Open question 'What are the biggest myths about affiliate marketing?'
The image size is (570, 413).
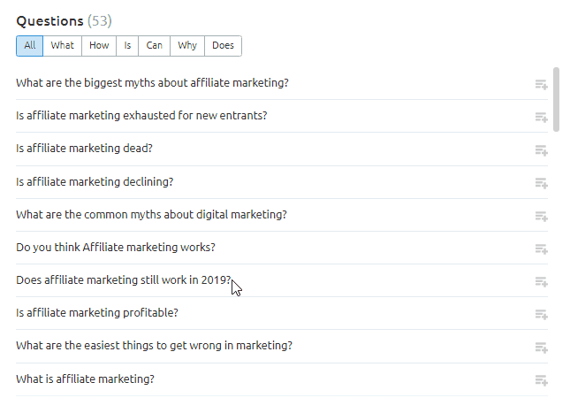coord(152,83)
